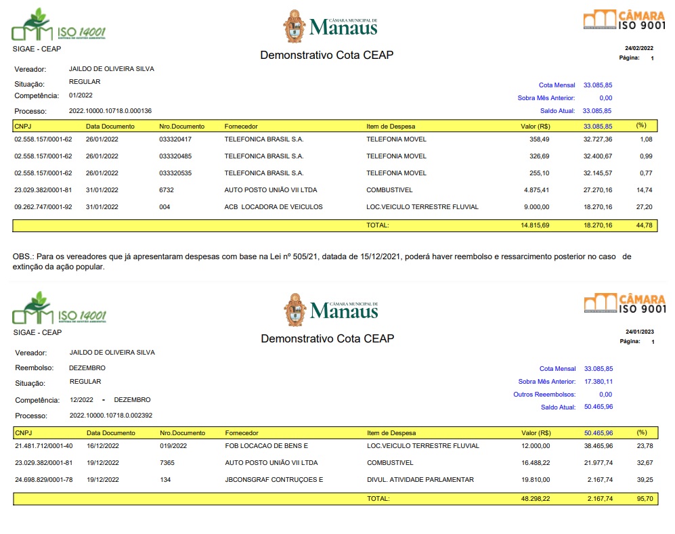Click the percentage 0,99

(x=646, y=156)
